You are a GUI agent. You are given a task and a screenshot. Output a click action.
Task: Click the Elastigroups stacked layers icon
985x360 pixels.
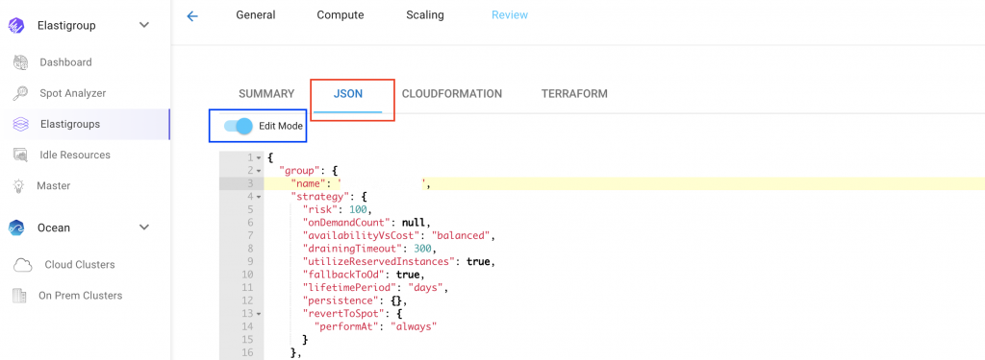pos(21,124)
